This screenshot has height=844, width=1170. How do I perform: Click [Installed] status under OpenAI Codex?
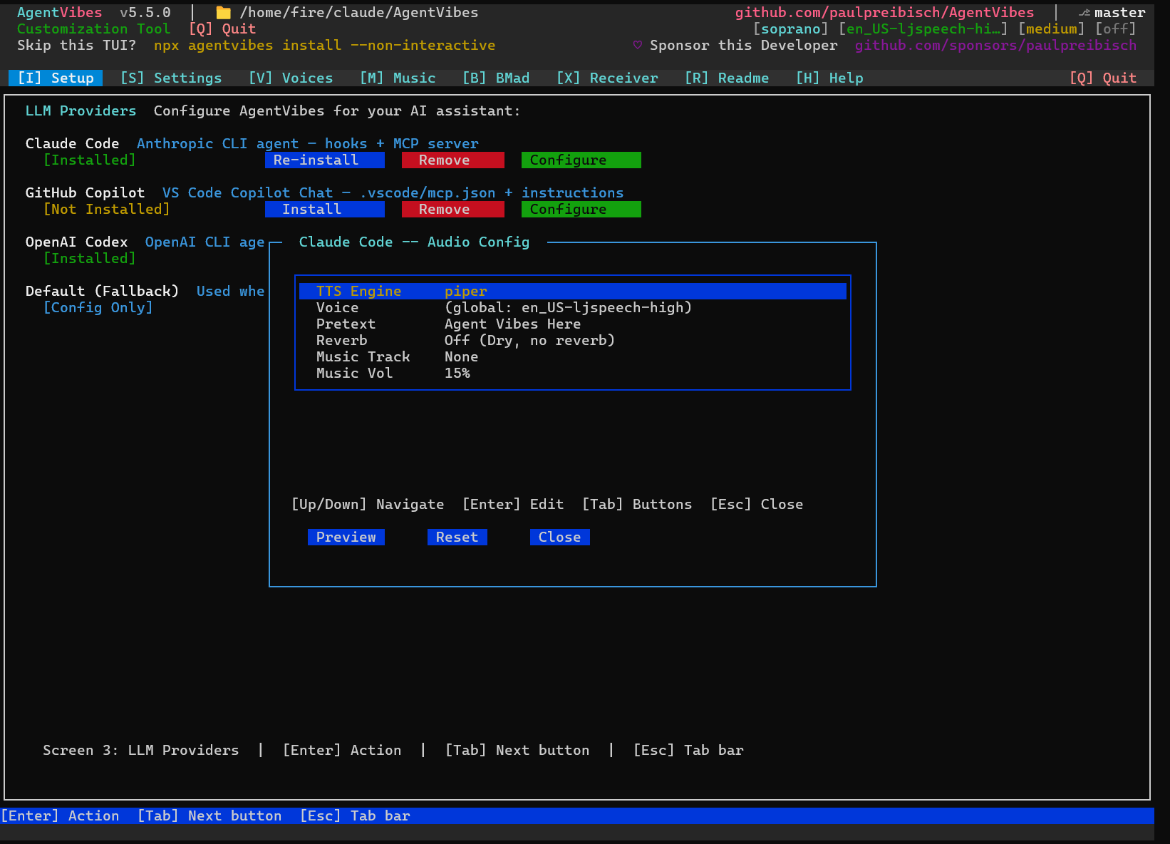tap(90, 258)
